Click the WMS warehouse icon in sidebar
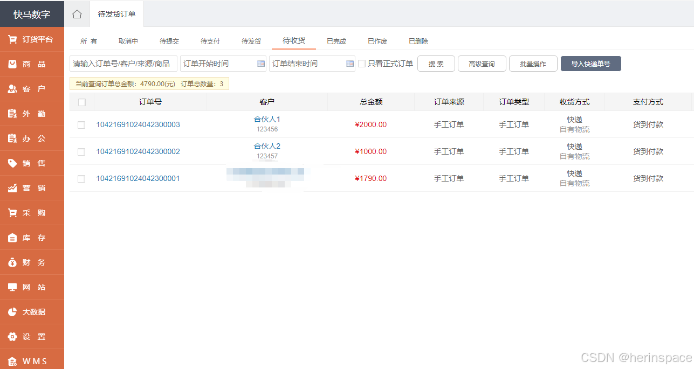The height and width of the screenshot is (369, 694). (x=12, y=361)
